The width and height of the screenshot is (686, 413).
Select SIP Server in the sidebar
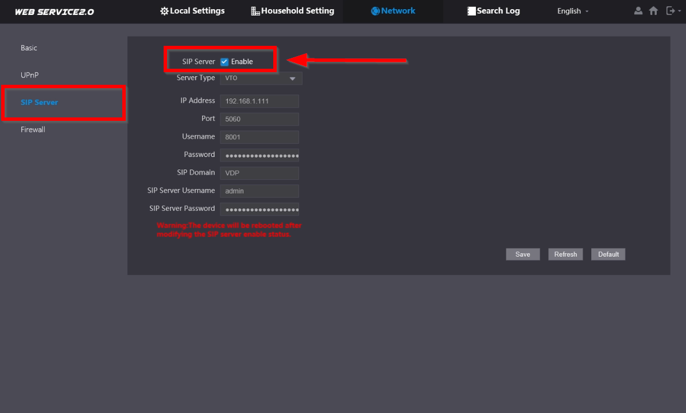[40, 102]
